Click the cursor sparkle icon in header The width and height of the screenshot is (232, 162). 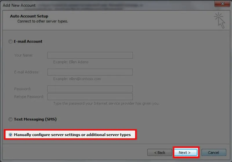(x=220, y=21)
